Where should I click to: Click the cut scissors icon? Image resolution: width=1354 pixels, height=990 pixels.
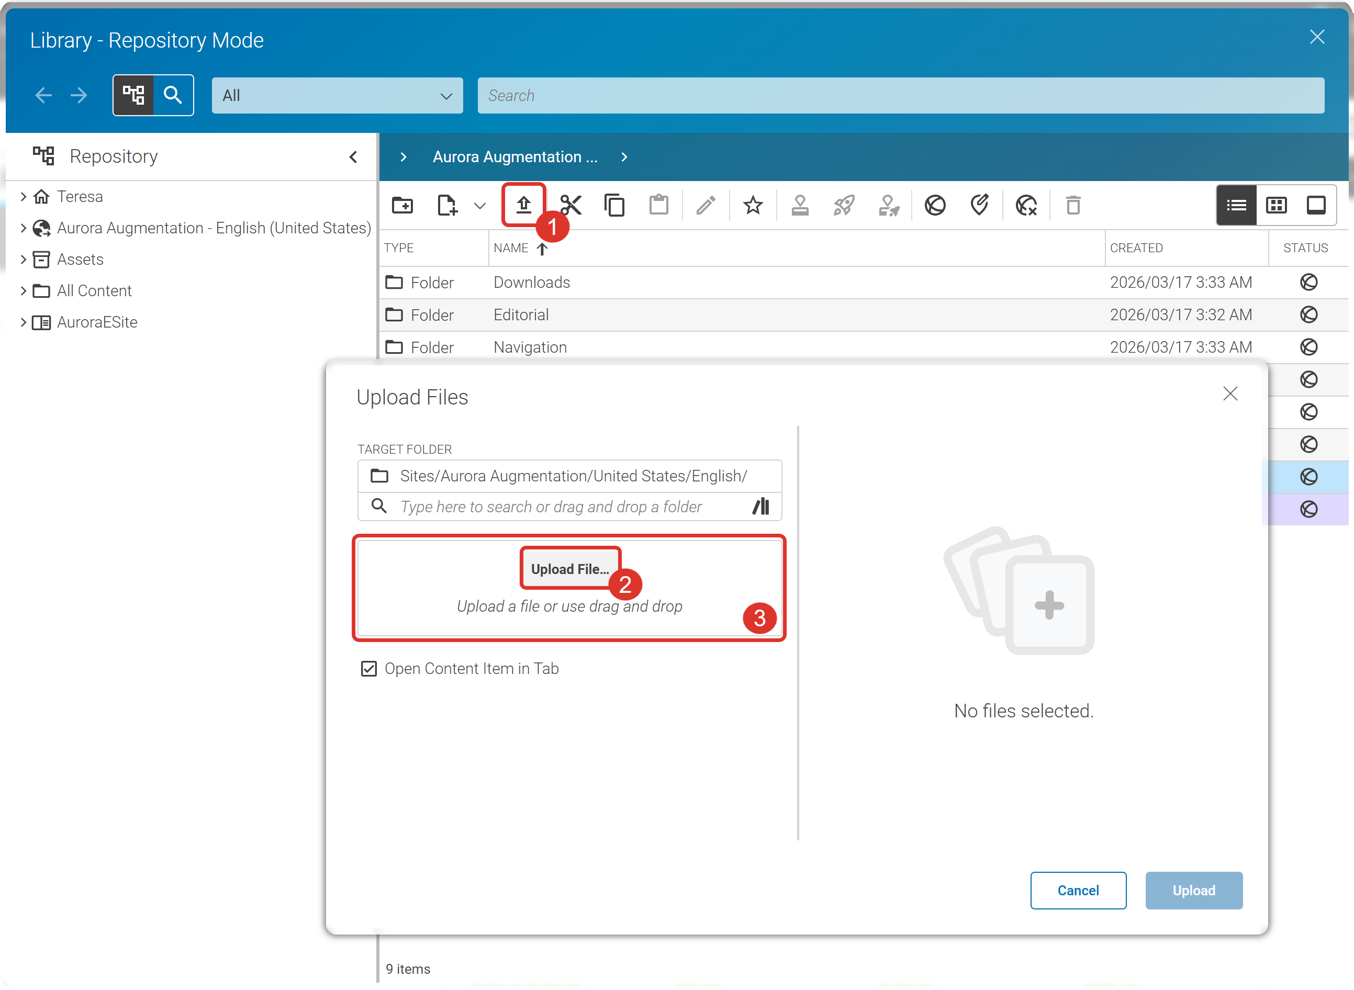tap(570, 206)
